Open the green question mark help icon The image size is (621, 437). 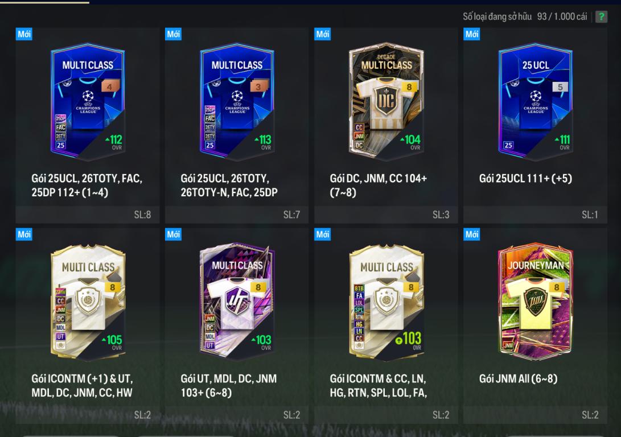pyautogui.click(x=601, y=17)
